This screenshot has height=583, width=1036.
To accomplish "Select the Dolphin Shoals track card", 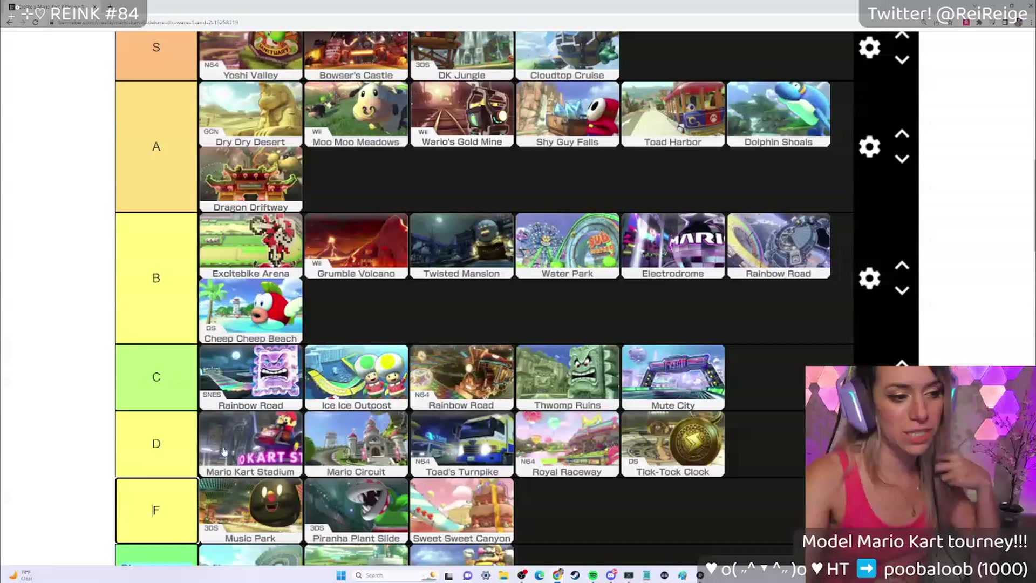I will (779, 114).
